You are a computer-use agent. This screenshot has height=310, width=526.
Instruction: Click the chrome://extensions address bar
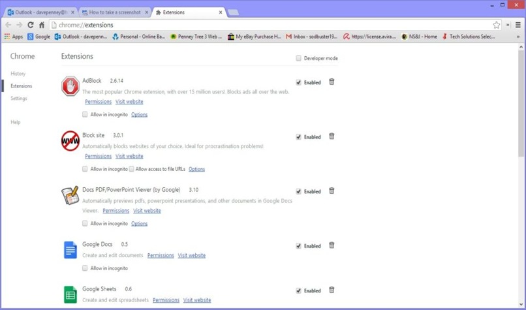pos(261,25)
